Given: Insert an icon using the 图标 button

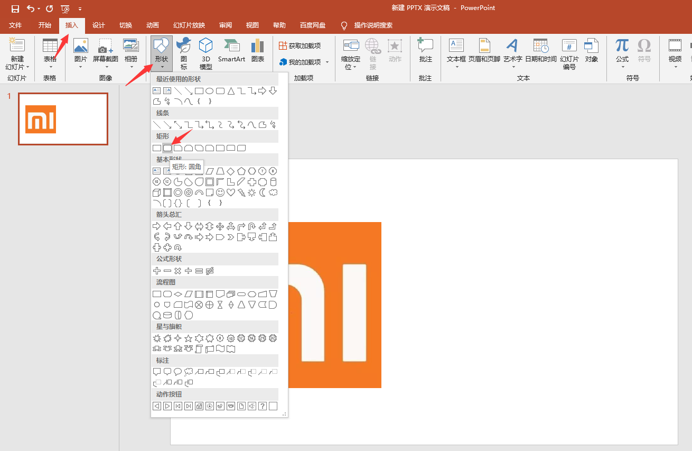Looking at the screenshot, I should pyautogui.click(x=184, y=54).
